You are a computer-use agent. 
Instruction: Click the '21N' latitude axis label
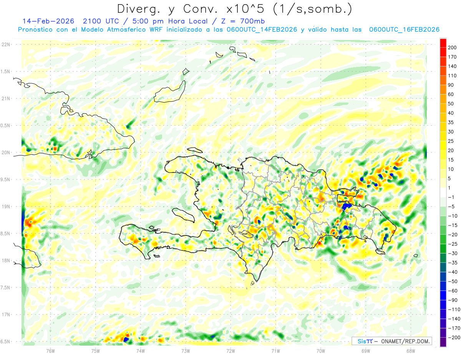click(x=6, y=99)
